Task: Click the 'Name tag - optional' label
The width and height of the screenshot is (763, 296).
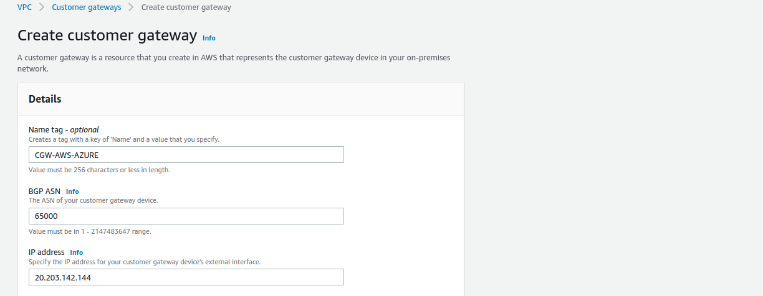Action: (64, 130)
